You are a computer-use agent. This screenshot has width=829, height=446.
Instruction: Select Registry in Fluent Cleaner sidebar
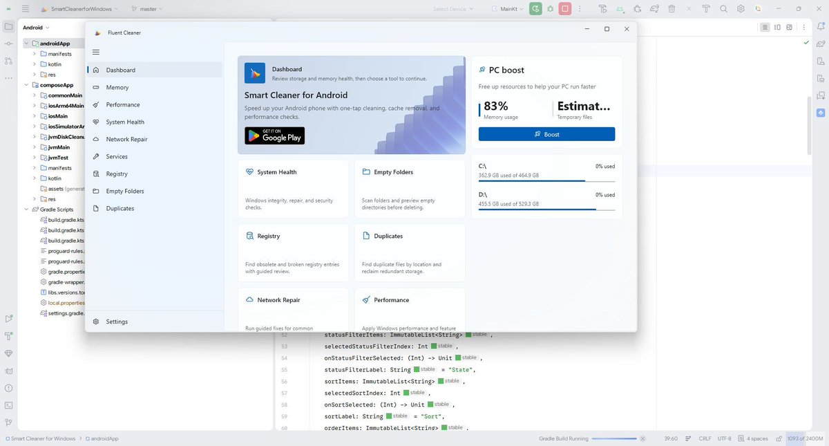point(153,174)
